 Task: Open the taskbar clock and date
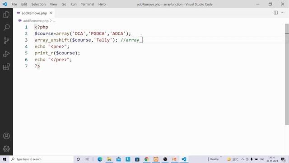pyautogui.click(x=272, y=159)
